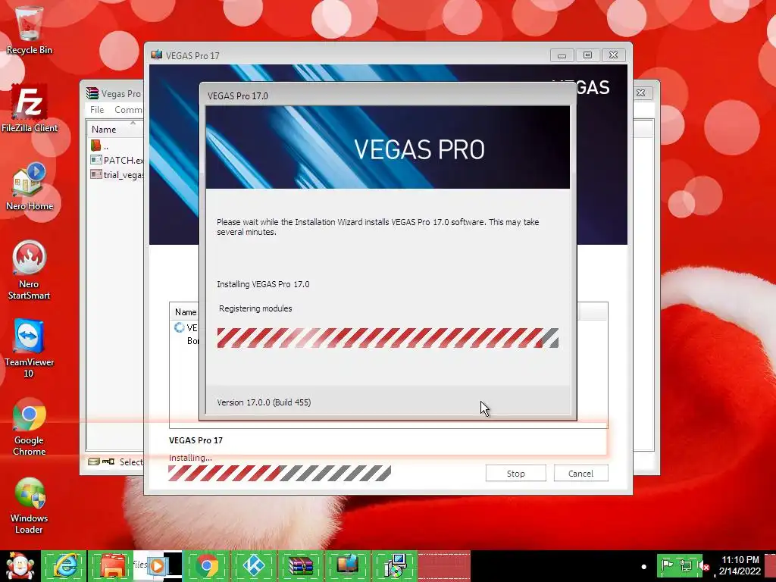The width and height of the screenshot is (776, 582).
Task: Open Commands menu in WinRAR window
Action: tap(127, 109)
